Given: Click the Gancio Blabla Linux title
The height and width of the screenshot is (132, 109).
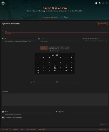Looking at the screenshot, I should (55, 8).
